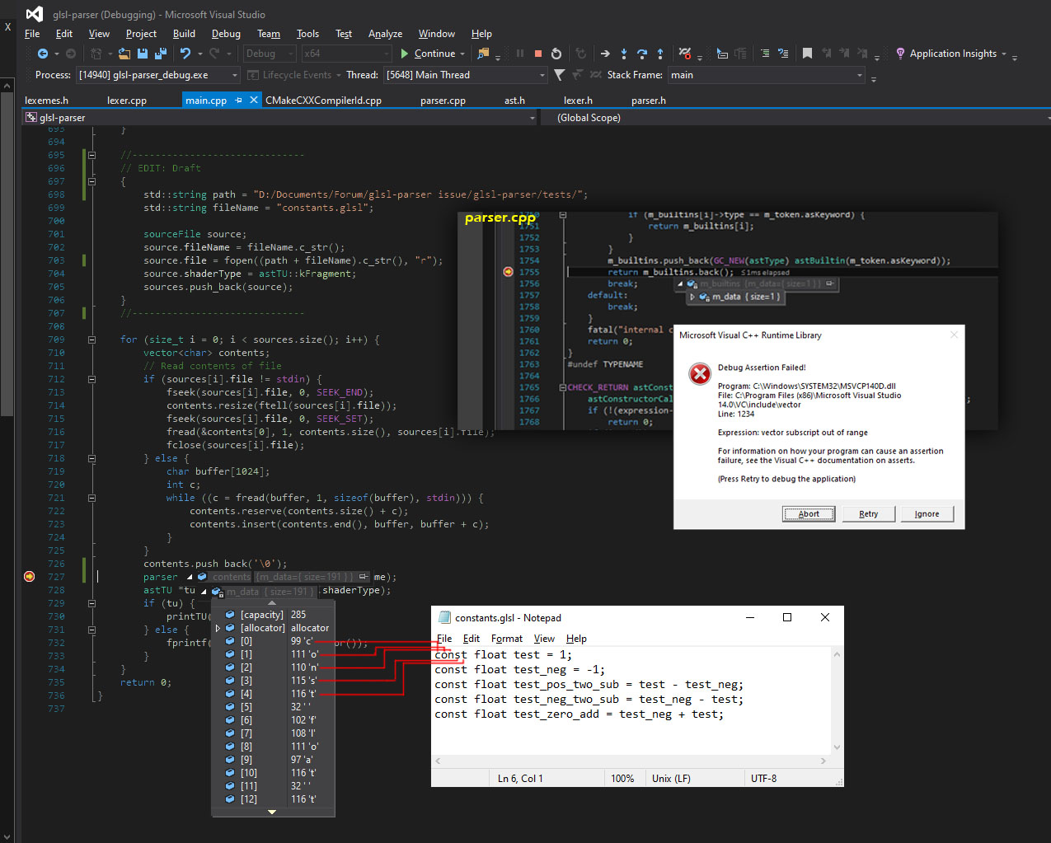Click the Continue debugging button label
Image resolution: width=1051 pixels, height=843 pixels.
pos(434,54)
